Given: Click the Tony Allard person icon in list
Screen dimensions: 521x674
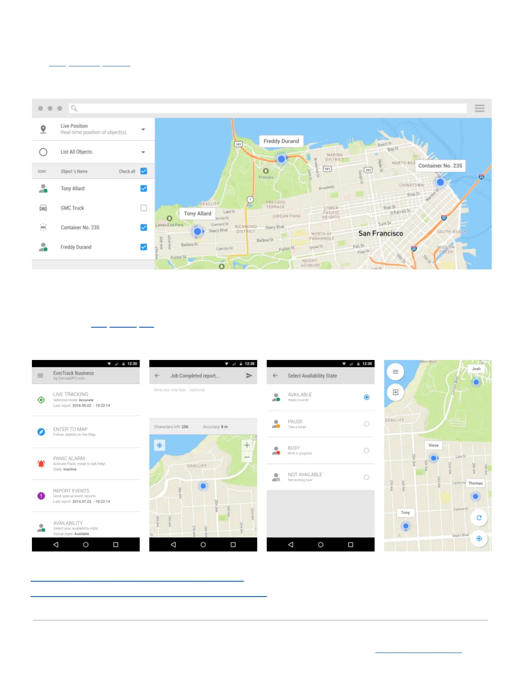Looking at the screenshot, I should (x=43, y=188).
